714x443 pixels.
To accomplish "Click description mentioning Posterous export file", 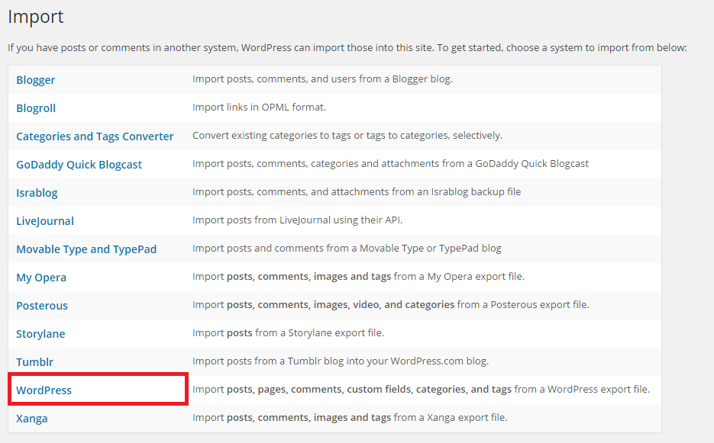I will click(x=391, y=305).
